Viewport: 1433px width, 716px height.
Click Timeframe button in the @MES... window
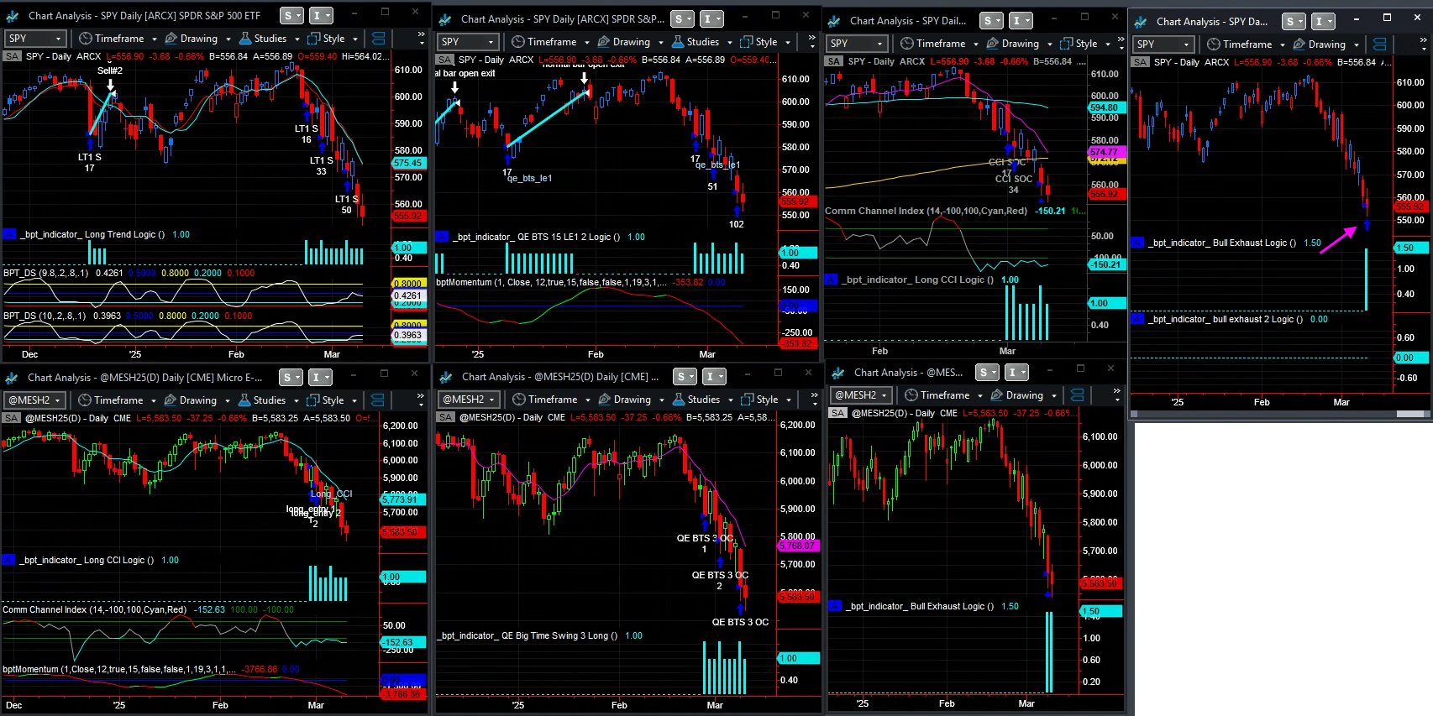pos(944,395)
